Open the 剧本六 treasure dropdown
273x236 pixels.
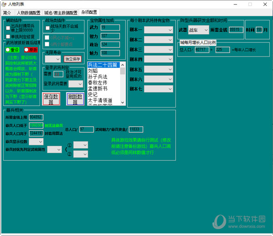(158, 79)
